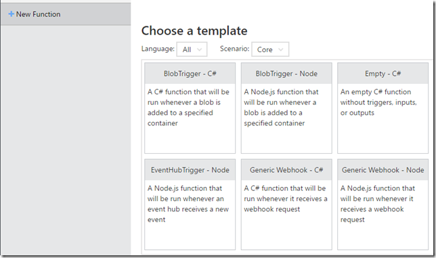Choose the Generic Webhook - Node template card
436x258 pixels.
coord(383,205)
